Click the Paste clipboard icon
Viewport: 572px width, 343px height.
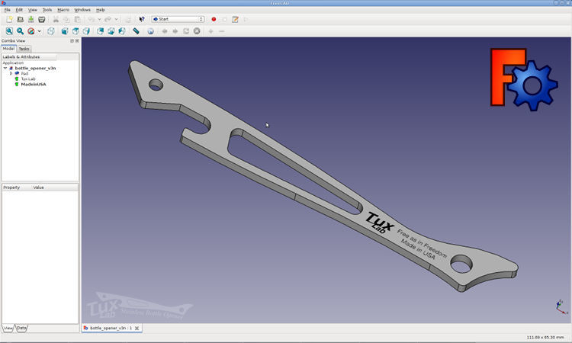(77, 19)
